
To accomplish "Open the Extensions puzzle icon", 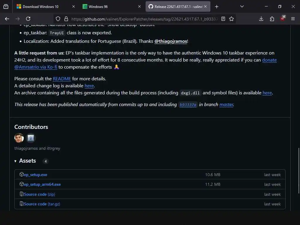I will tap(272, 19).
